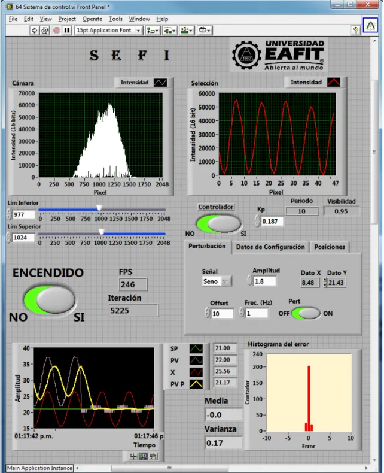The width and height of the screenshot is (384, 473).
Task: Click the Kp stepper arrows
Action: click(257, 221)
